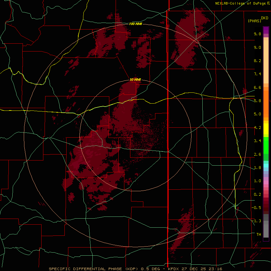
Task: Pick the pink segment of the color bar
Action: [266, 182]
